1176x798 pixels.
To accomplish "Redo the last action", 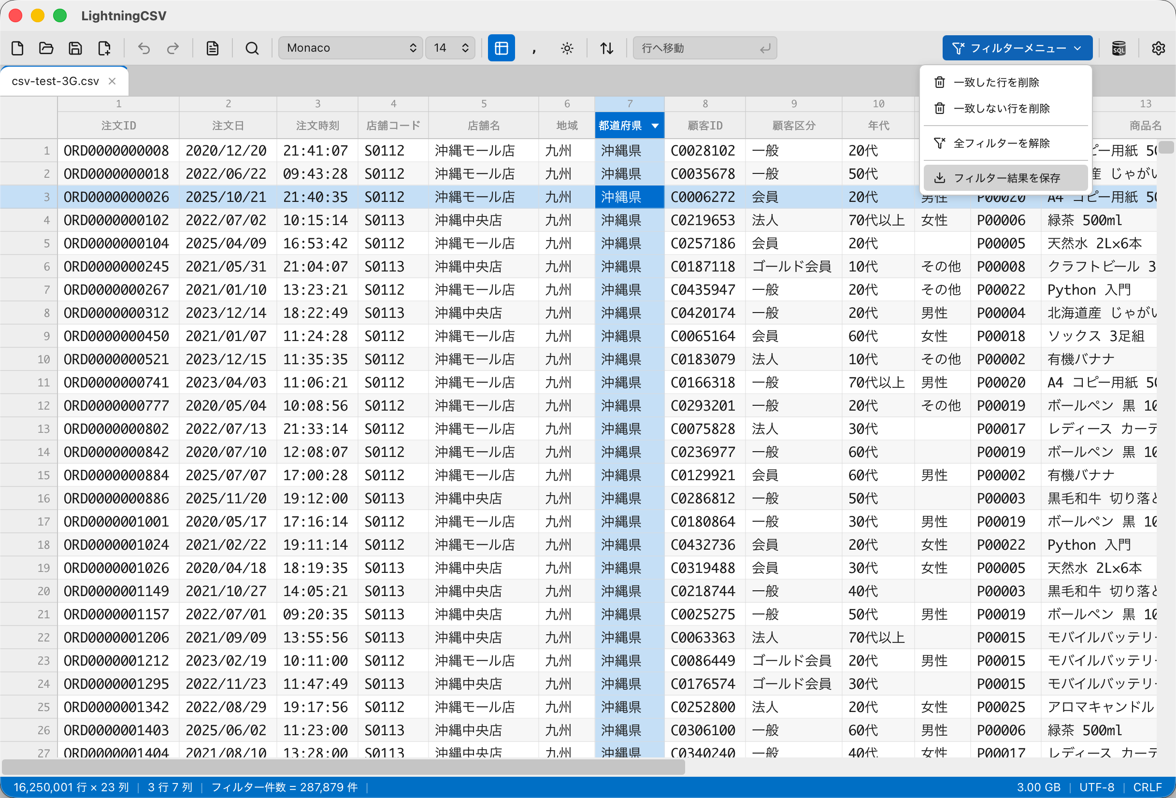I will coord(173,48).
